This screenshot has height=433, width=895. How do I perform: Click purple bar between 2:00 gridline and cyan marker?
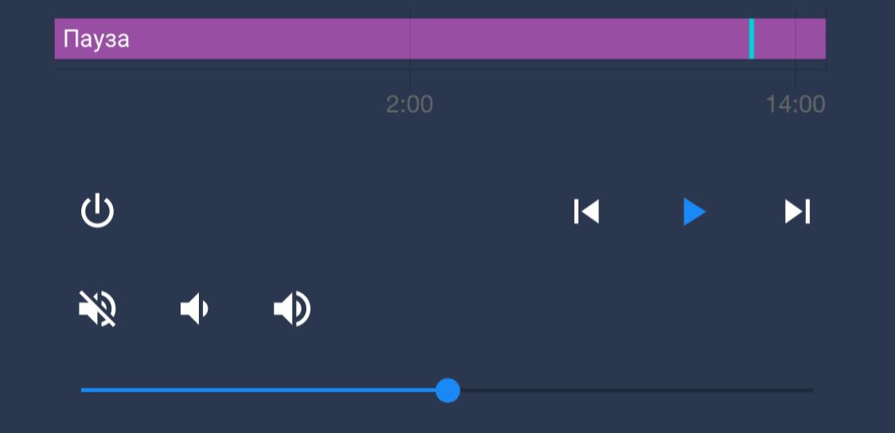point(580,39)
